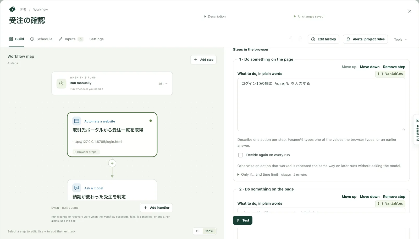This screenshot has height=239, width=419.
Task: Click the redo arrow icon
Action: pos(300,39)
